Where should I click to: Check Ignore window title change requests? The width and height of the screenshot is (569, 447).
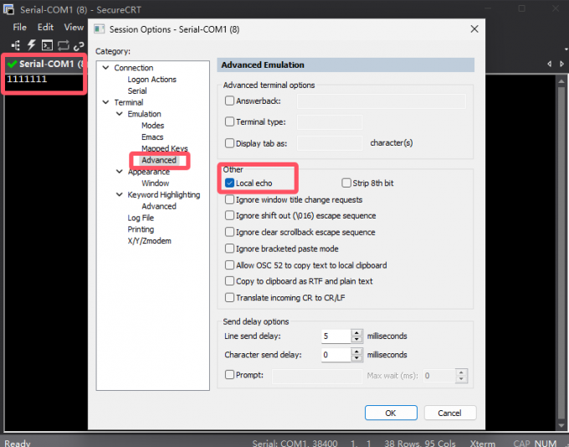229,200
